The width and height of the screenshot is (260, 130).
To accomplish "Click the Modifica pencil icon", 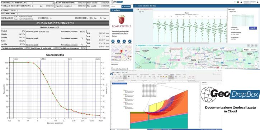I will pyautogui.click(x=130, y=41).
